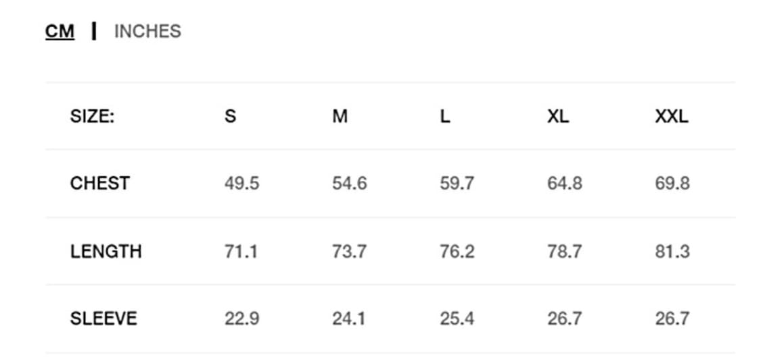Click sleeve value 25.4 for size L
Viewport: 761px width, 357px height.
(x=457, y=319)
